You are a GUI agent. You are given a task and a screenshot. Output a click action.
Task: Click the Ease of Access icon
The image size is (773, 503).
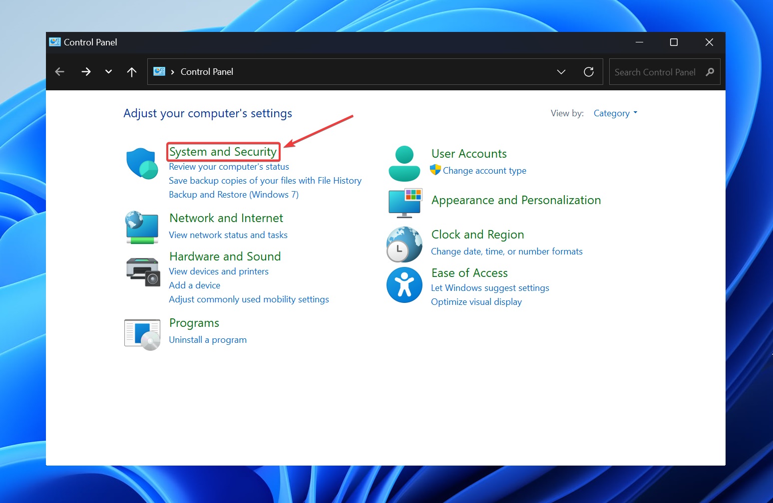click(x=404, y=285)
